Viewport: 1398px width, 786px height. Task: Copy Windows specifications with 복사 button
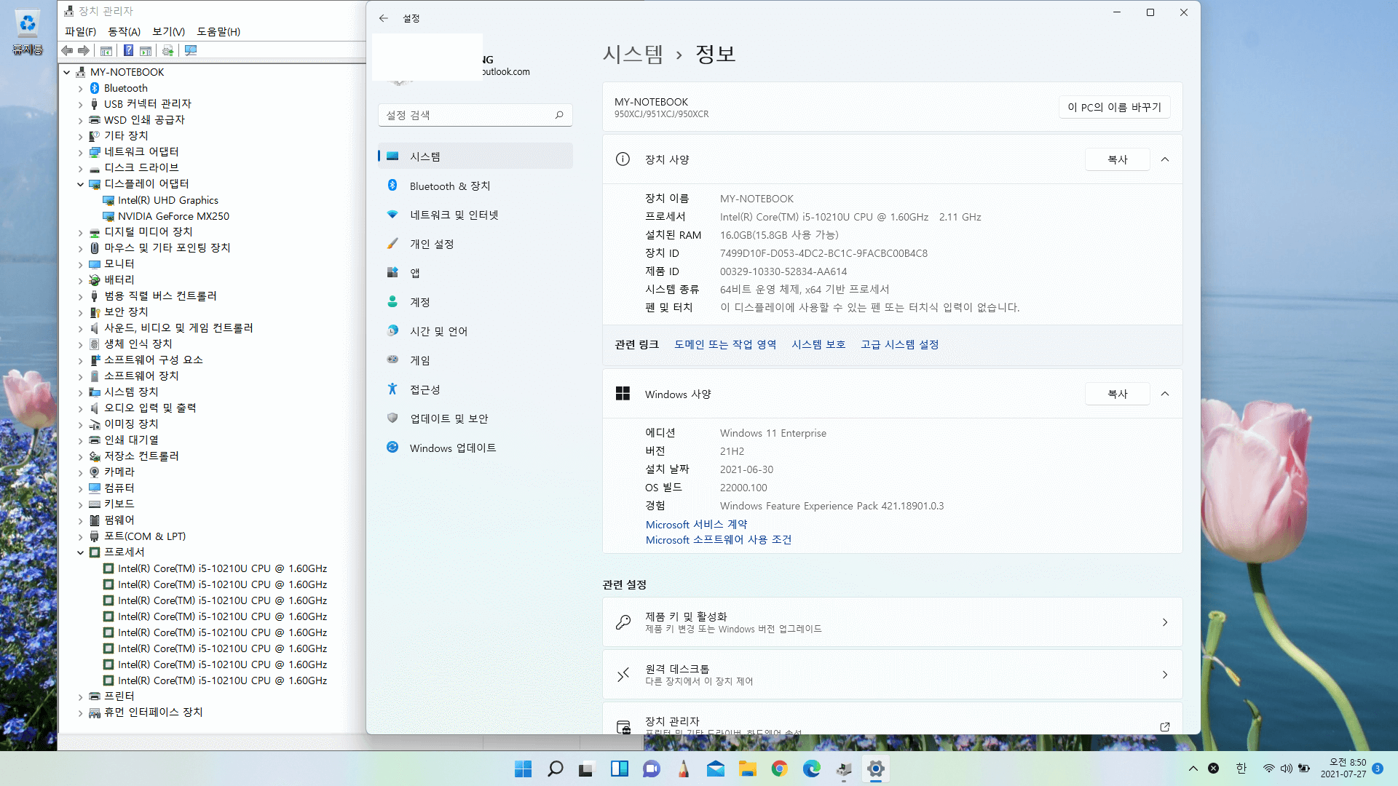1117,394
